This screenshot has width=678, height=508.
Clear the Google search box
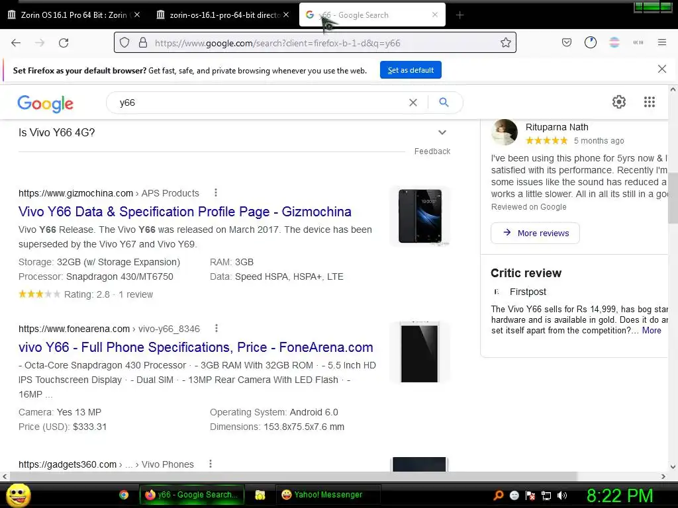(x=413, y=103)
